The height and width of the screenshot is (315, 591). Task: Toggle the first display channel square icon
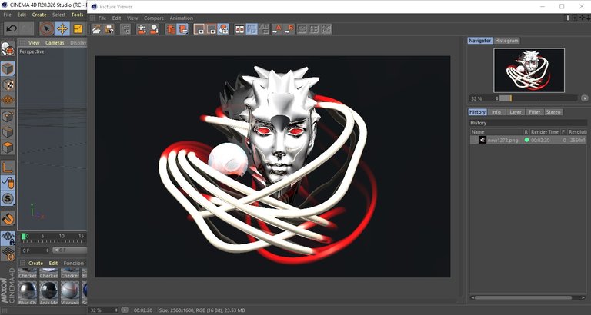tap(199, 29)
